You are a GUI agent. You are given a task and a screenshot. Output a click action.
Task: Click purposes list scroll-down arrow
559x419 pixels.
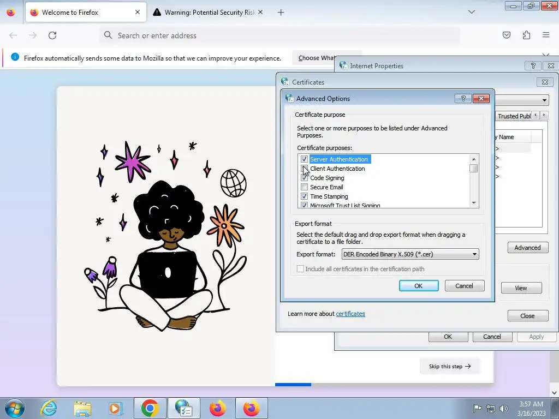[474, 203]
